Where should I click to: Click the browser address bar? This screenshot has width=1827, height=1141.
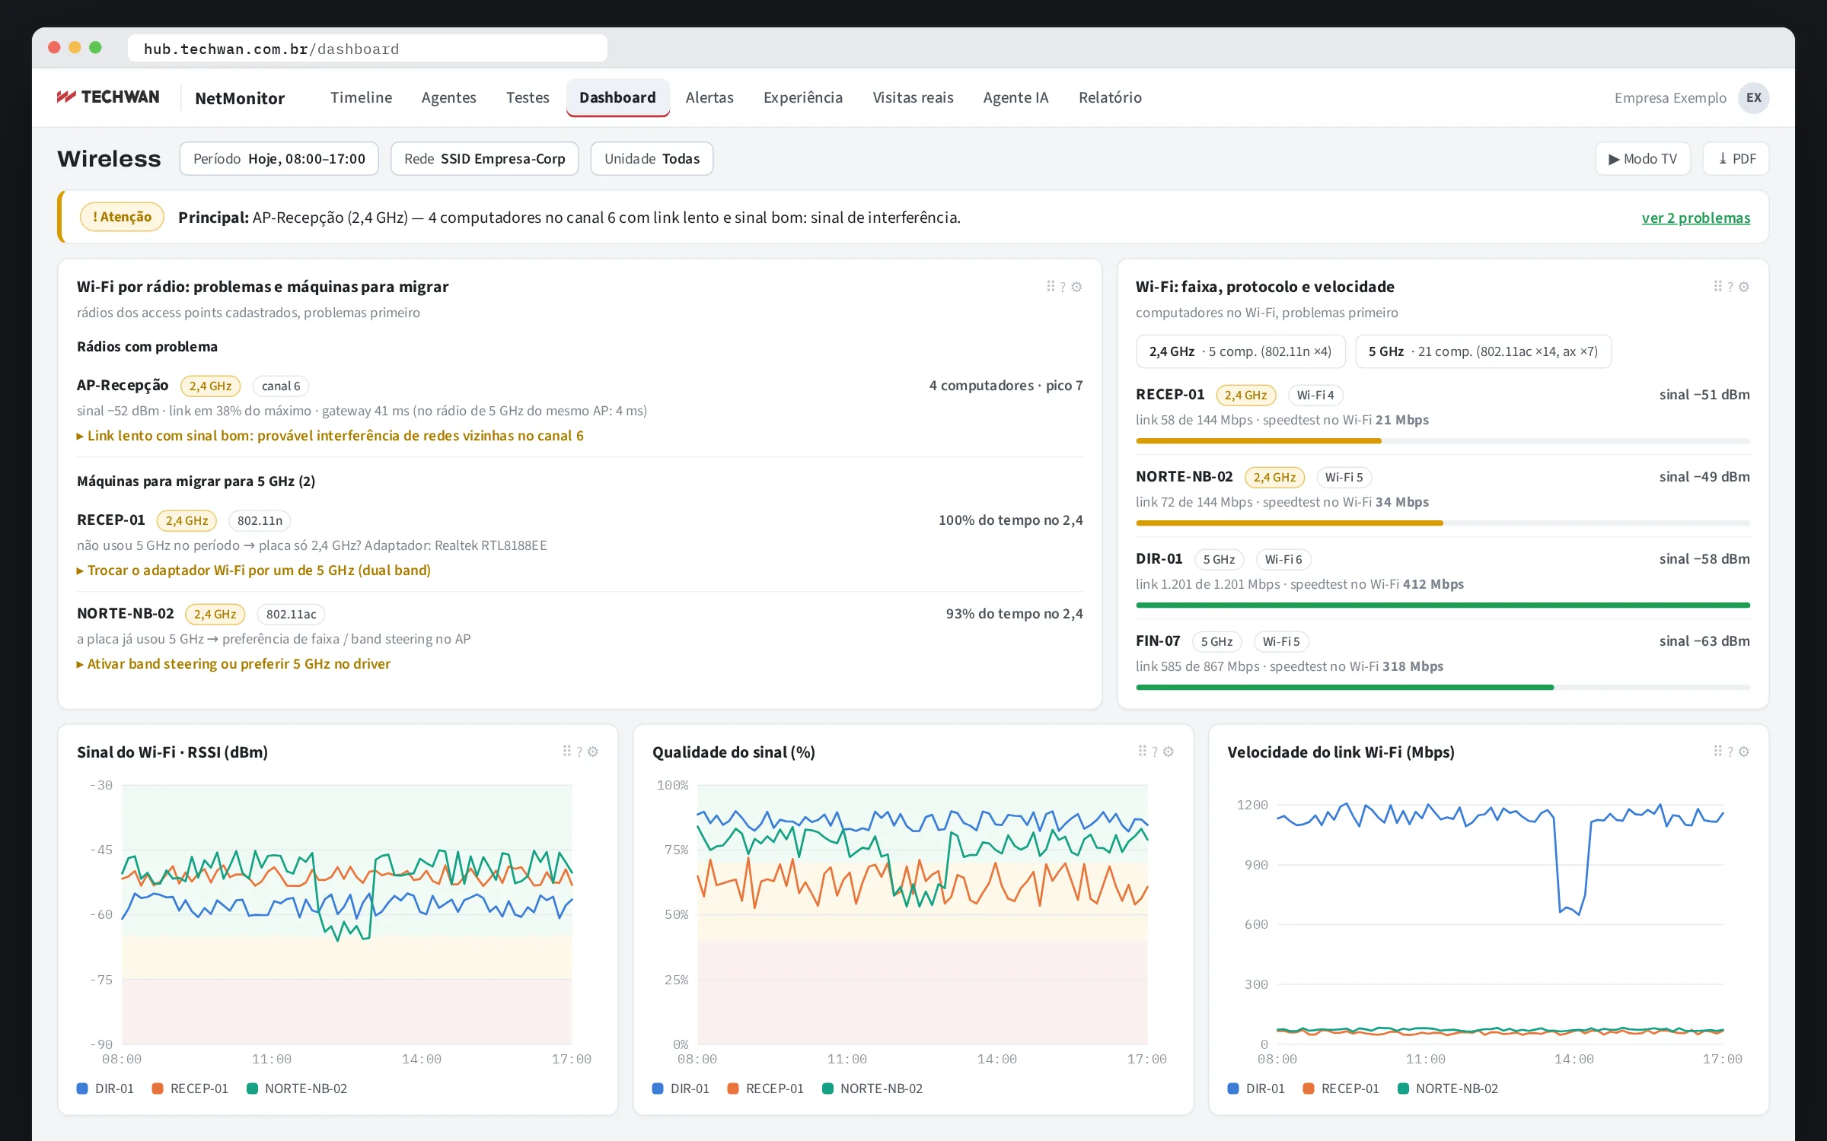coord(368,49)
